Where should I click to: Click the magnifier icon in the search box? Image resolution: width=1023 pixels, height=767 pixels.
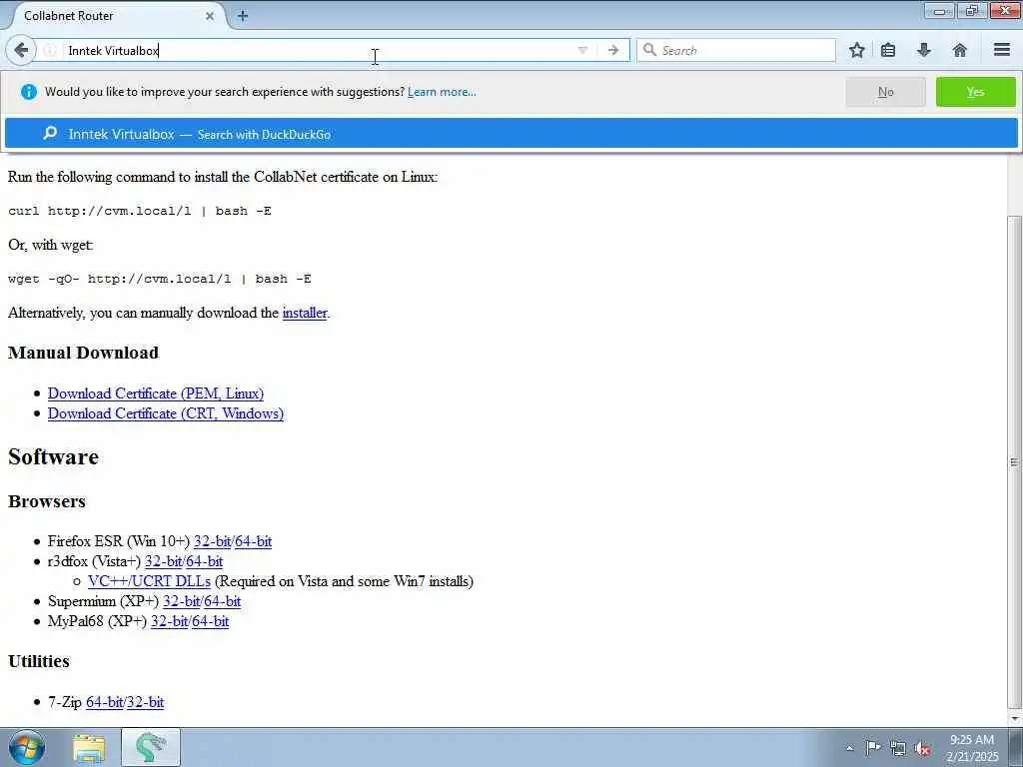(649, 50)
